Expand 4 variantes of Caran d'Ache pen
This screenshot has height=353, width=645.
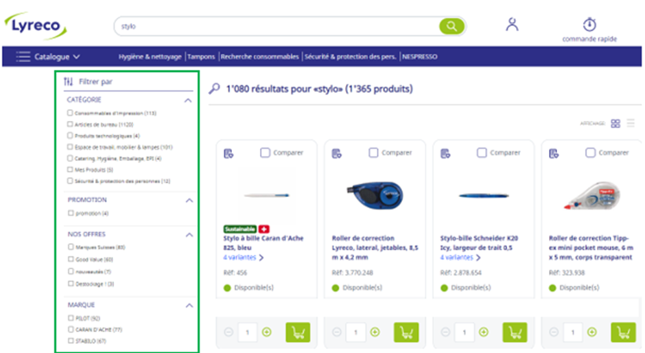point(243,258)
